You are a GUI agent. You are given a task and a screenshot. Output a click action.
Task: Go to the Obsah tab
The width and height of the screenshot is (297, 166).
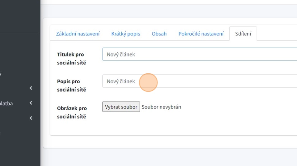click(159, 34)
